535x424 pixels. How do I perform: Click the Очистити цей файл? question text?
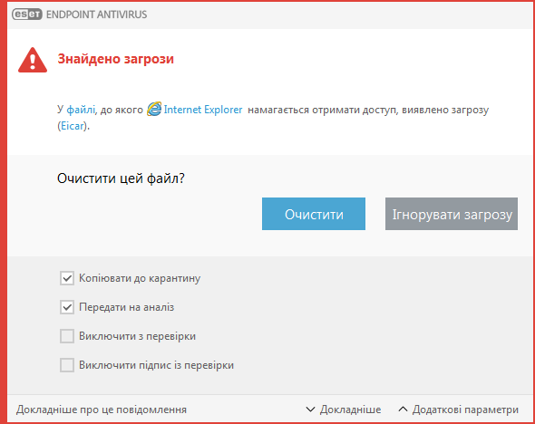pos(121,178)
